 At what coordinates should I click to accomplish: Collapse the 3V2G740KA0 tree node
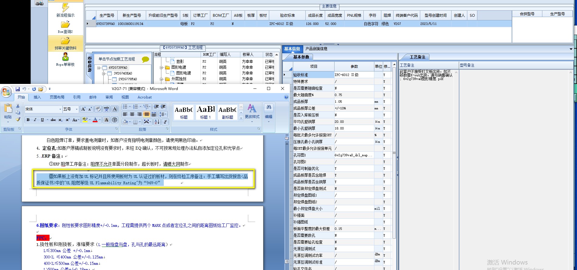tap(104, 73)
